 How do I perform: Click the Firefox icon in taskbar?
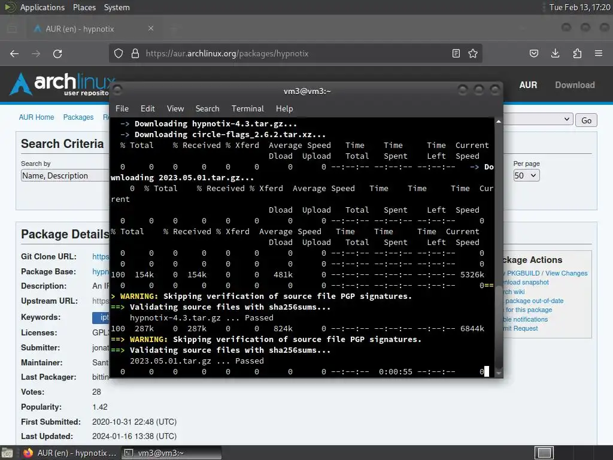point(28,453)
